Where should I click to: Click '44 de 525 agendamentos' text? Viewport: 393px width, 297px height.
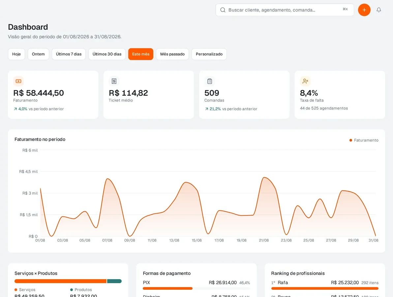(x=324, y=108)
